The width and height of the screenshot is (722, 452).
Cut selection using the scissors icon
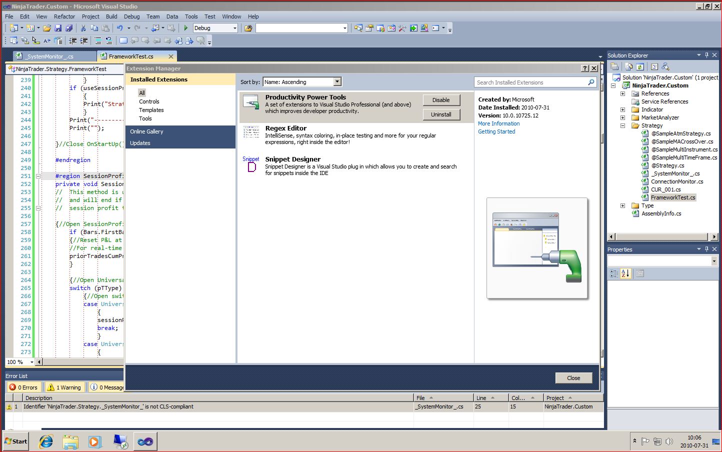[x=83, y=28]
